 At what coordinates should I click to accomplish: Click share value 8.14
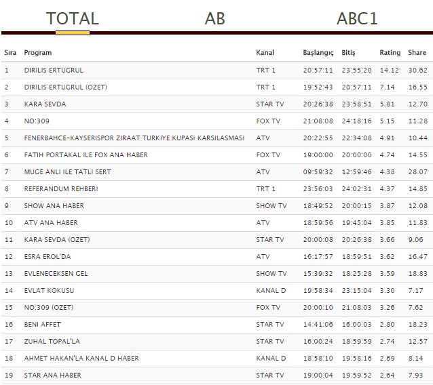point(415,359)
